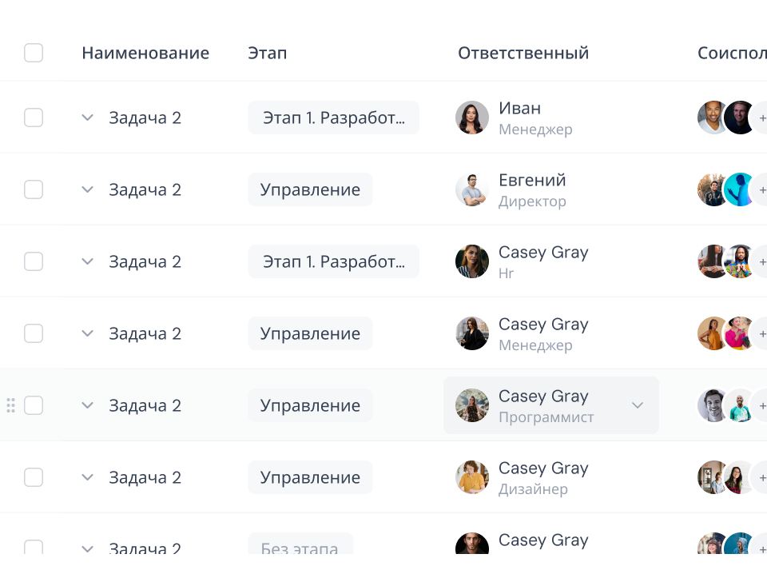
Task: Open the Управление stage tag in the Директор row
Action: click(310, 189)
